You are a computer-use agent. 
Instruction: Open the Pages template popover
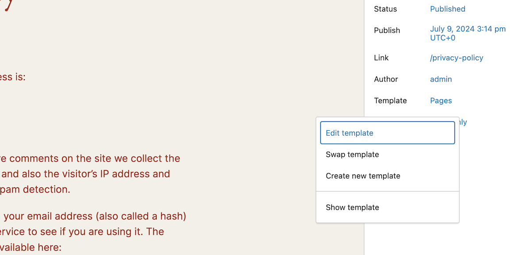tap(441, 100)
